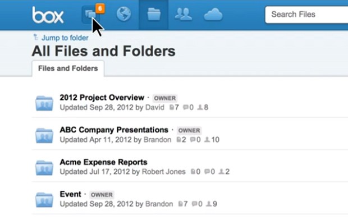
Task: Click the folder icon for 2012 Project Overview
Action: [x=44, y=103]
